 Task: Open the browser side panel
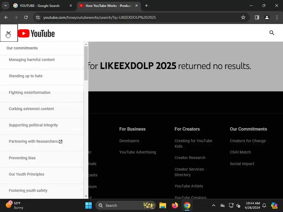[x=257, y=17]
